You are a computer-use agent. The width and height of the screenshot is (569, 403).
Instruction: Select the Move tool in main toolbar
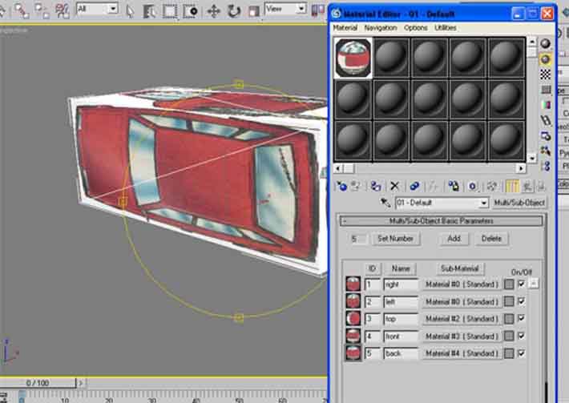[213, 10]
